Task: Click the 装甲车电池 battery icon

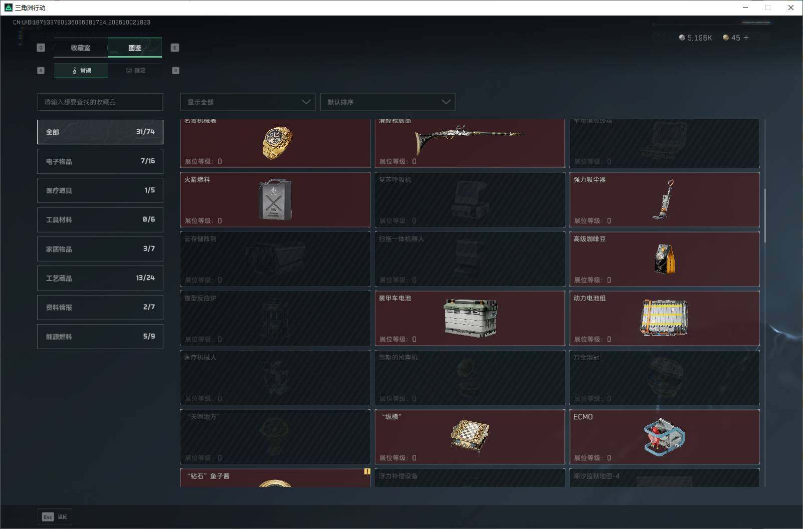Action: pos(470,318)
